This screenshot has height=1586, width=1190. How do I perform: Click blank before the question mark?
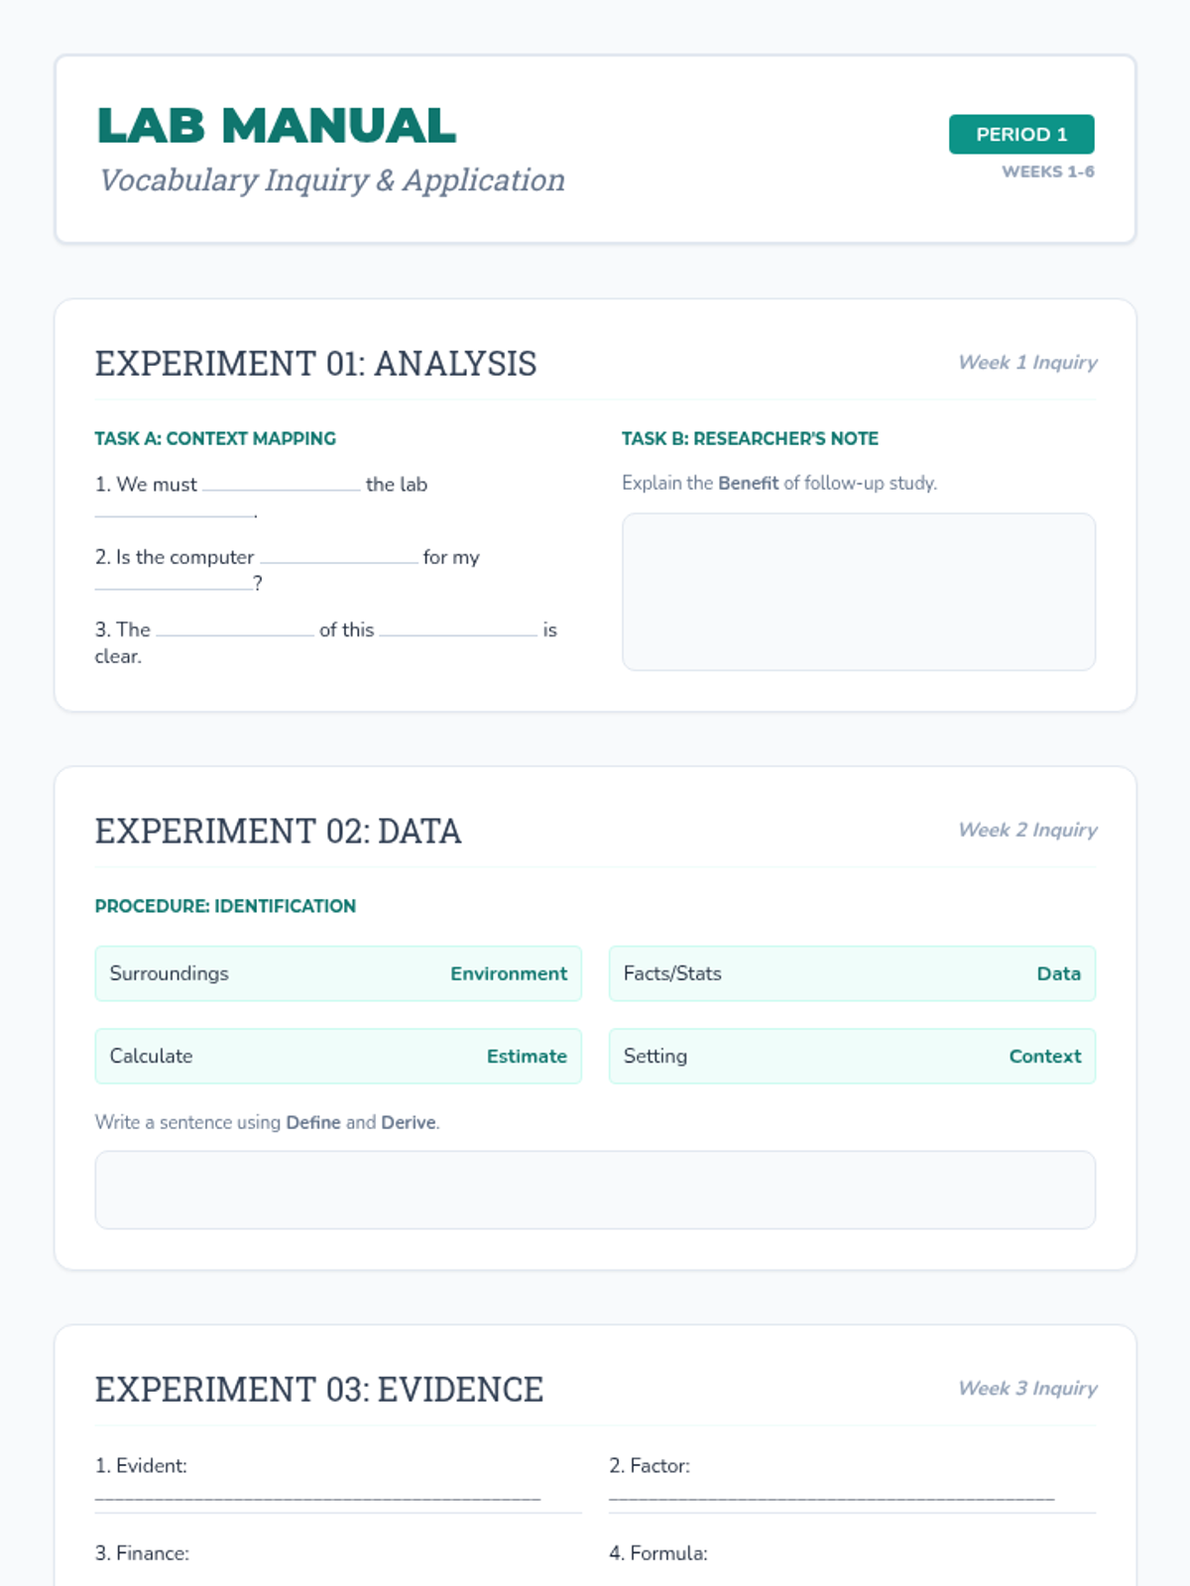tap(174, 583)
